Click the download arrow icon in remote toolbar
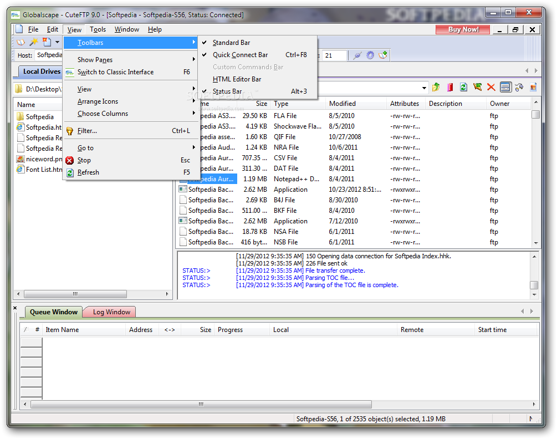 click(477, 87)
